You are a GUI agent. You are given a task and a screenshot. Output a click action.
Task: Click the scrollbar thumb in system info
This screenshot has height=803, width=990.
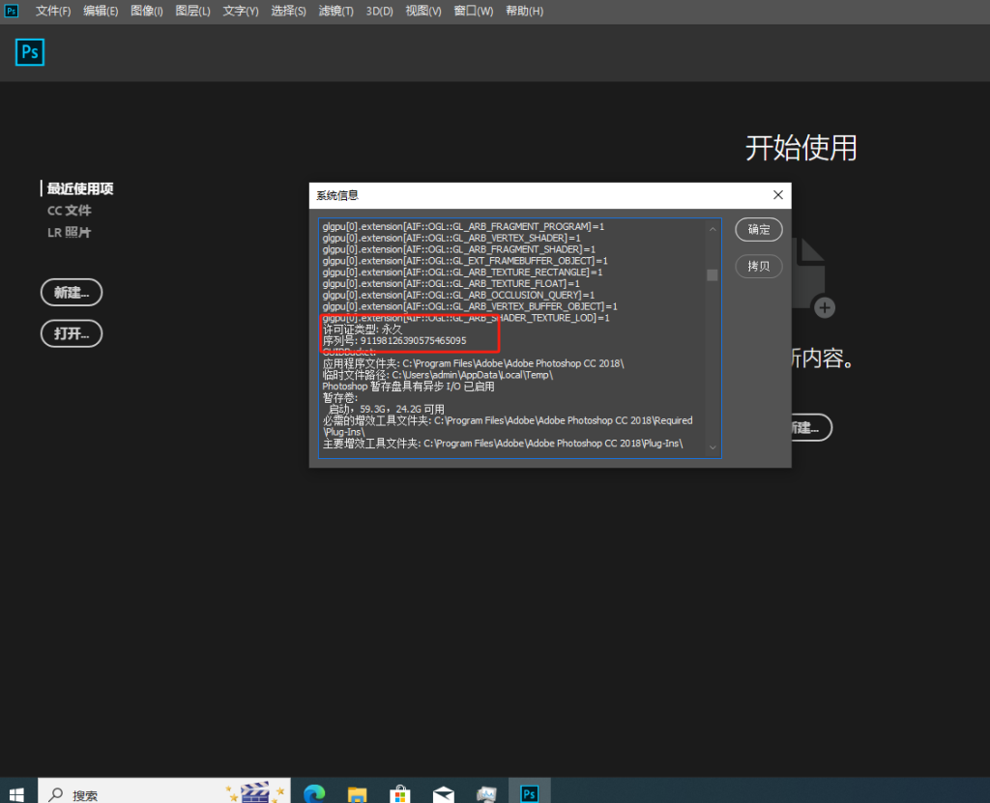pos(713,275)
